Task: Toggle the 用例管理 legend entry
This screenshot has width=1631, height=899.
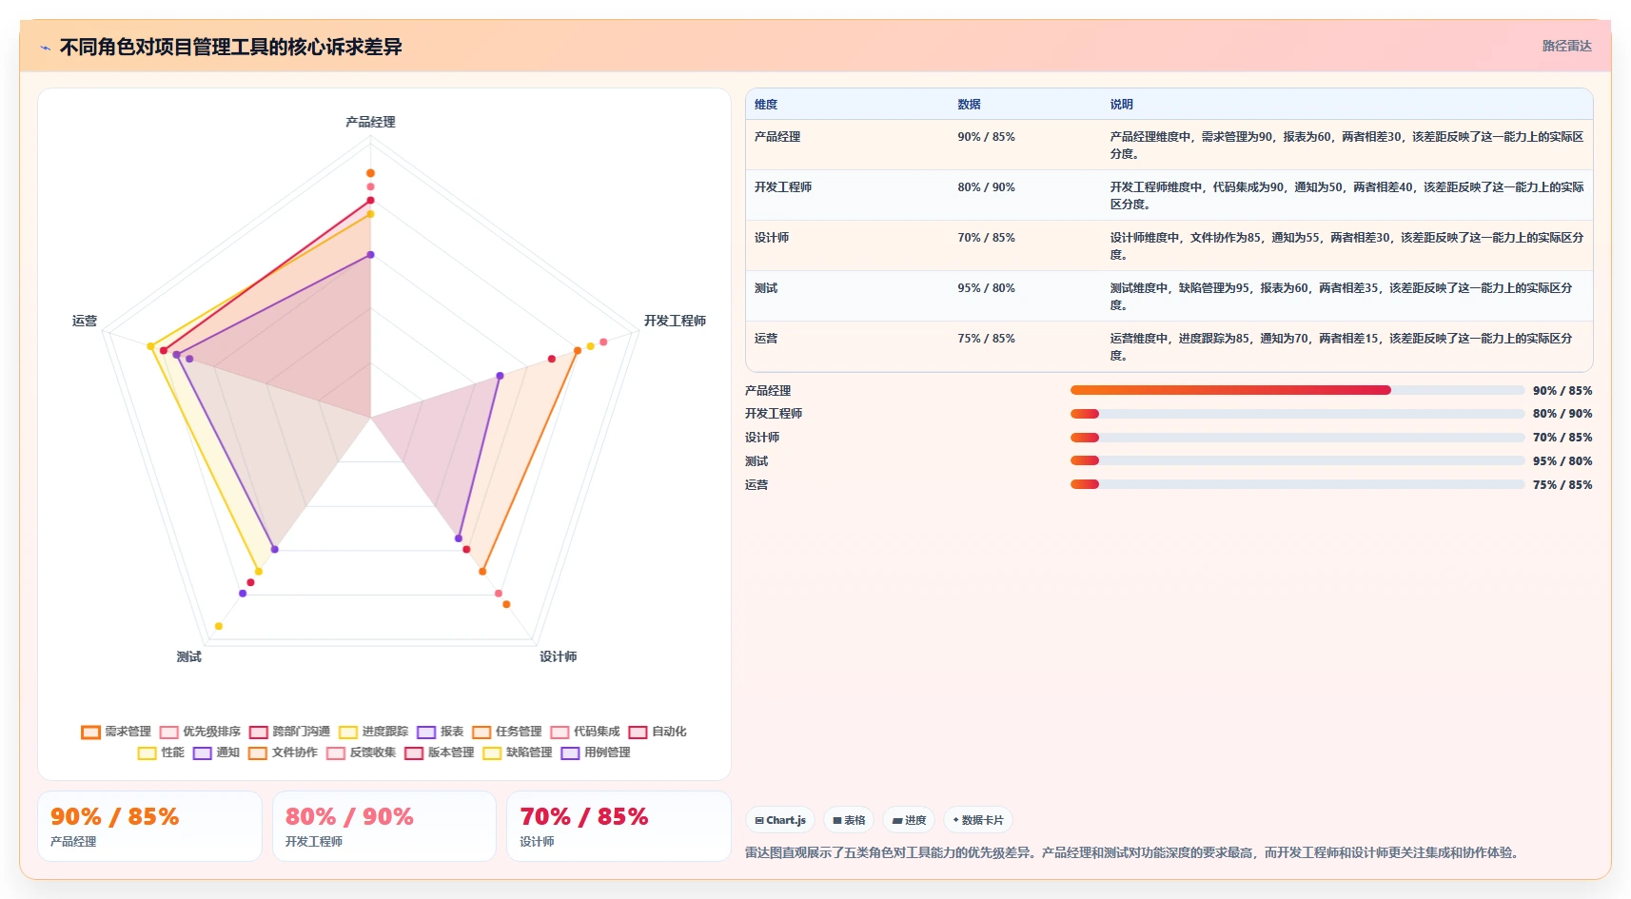Action: [x=595, y=752]
